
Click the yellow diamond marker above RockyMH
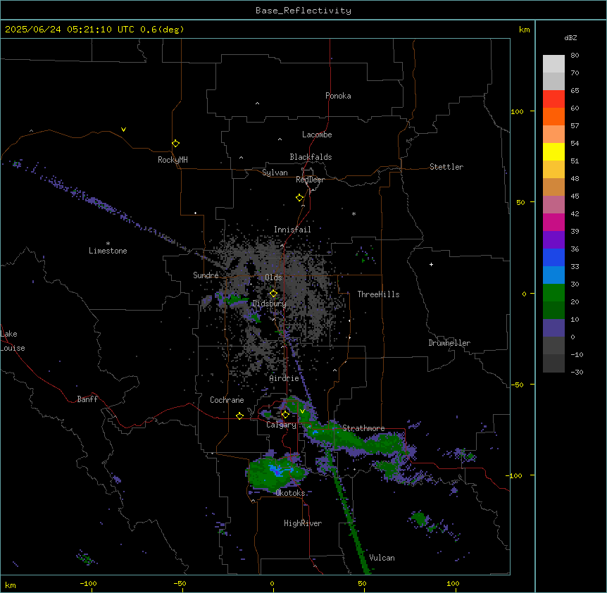176,144
